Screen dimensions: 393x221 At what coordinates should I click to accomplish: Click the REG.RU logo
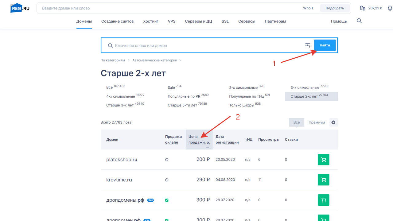click(x=19, y=8)
